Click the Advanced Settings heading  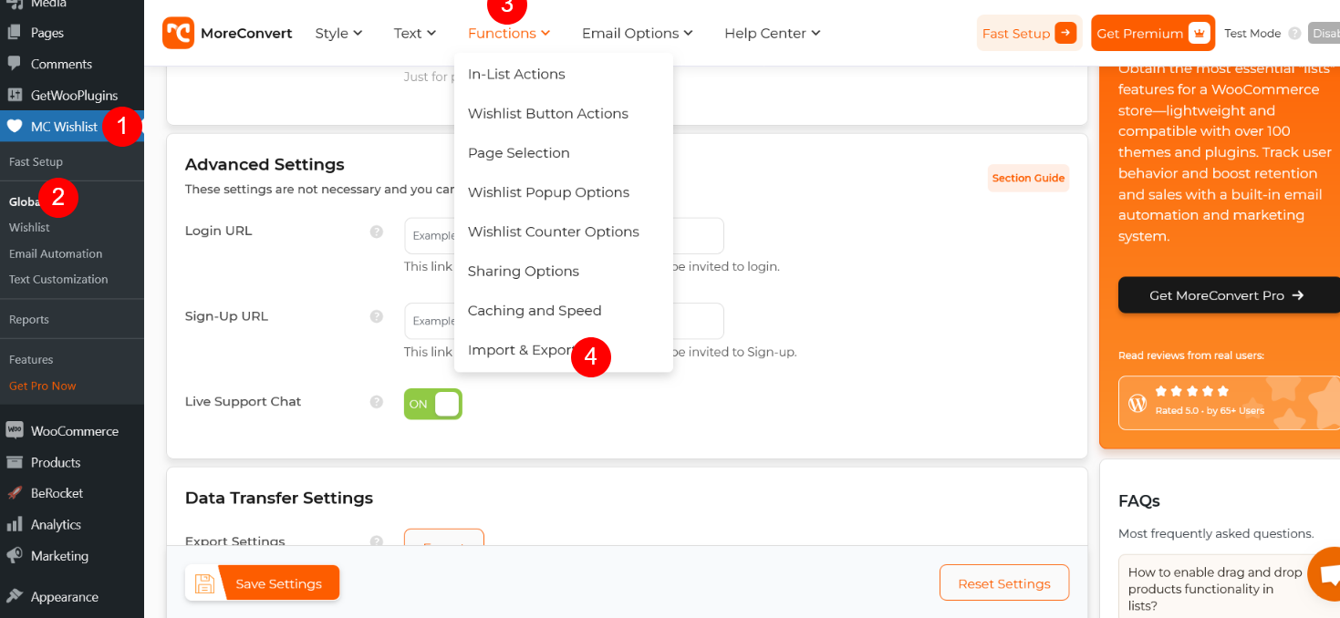[x=265, y=165]
